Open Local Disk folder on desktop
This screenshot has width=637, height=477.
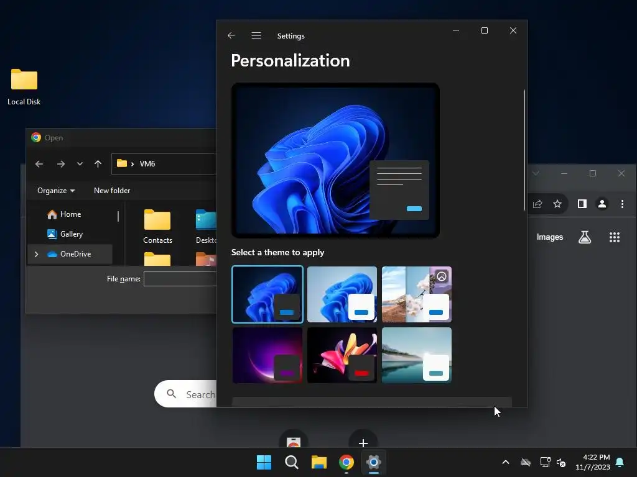click(x=24, y=87)
